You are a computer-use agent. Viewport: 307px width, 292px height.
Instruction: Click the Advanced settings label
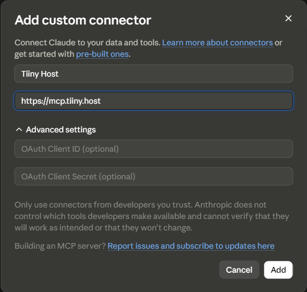pos(61,130)
